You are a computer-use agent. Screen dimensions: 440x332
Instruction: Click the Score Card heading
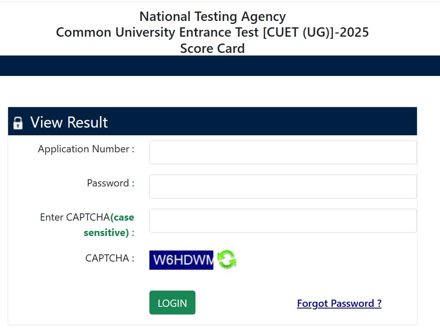click(x=213, y=48)
